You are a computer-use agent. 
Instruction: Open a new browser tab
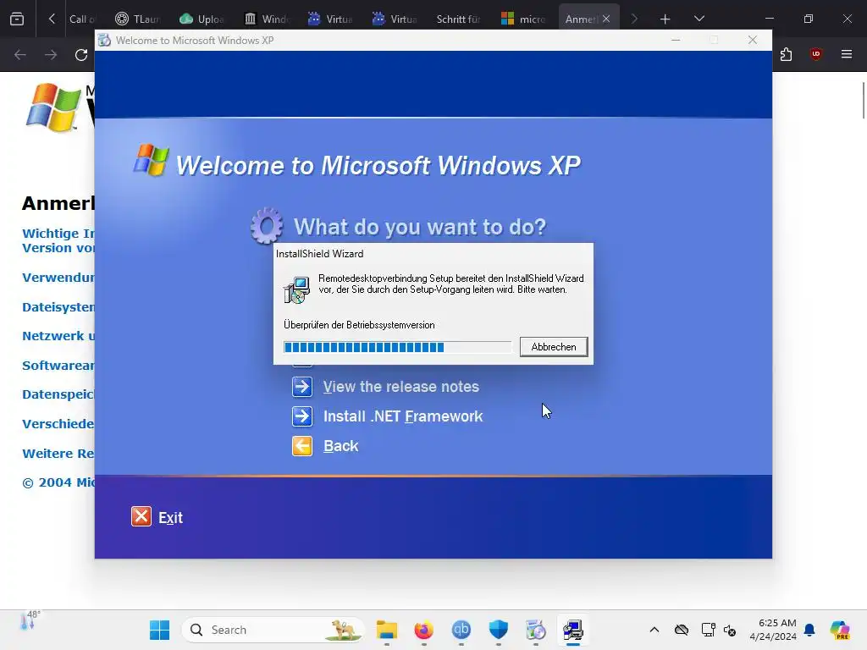point(665,19)
